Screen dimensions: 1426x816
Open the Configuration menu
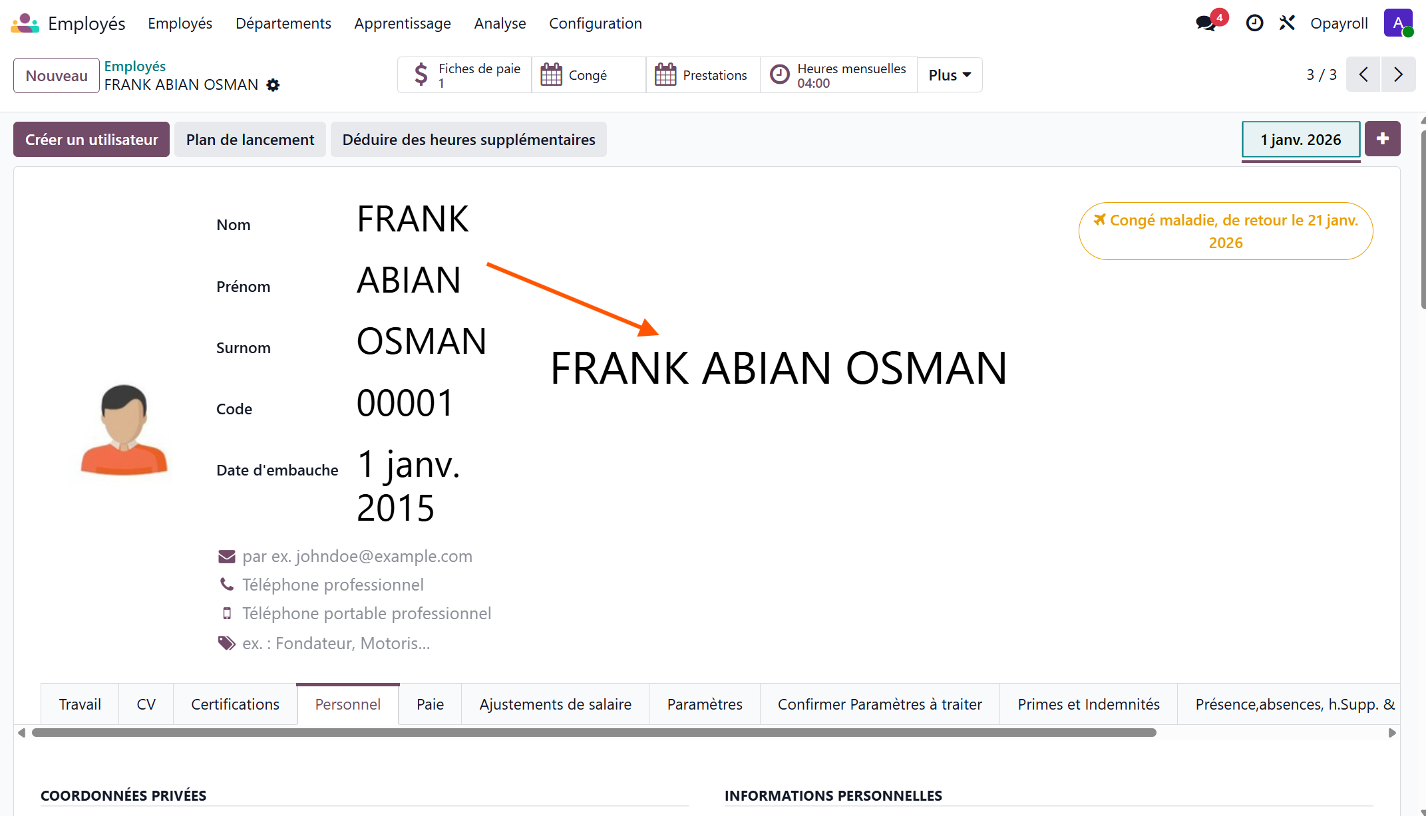point(595,23)
